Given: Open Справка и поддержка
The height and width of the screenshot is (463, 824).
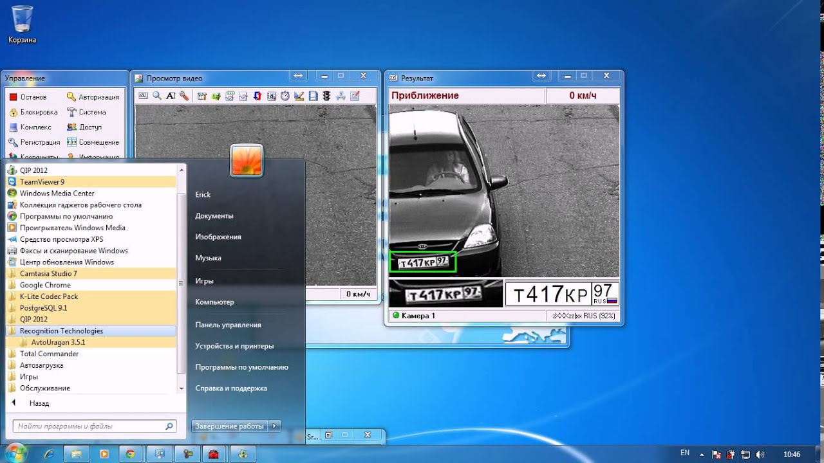Looking at the screenshot, I should [231, 388].
